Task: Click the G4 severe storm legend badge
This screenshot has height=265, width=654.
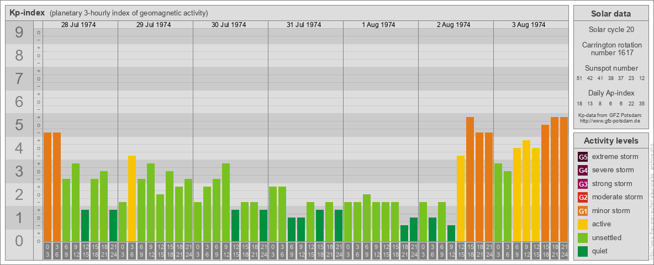Action: (x=583, y=170)
